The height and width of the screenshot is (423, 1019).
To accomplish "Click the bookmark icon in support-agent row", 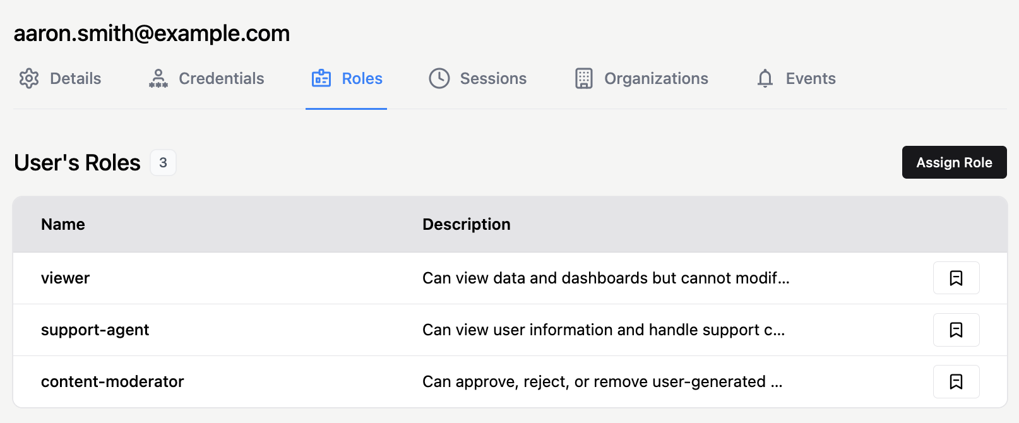I will click(956, 330).
